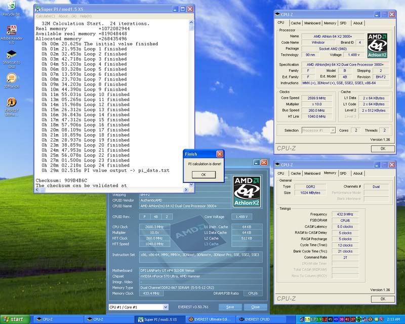Click the motherboard field DFI LANParty UT nF4
405x324 pixels.
point(200,270)
